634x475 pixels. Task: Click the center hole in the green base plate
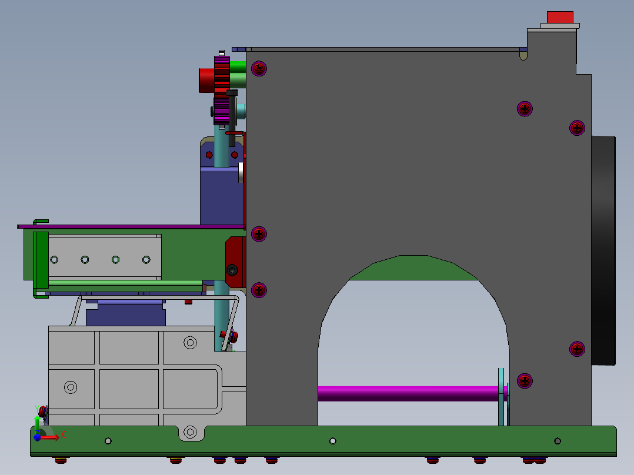[333, 441]
